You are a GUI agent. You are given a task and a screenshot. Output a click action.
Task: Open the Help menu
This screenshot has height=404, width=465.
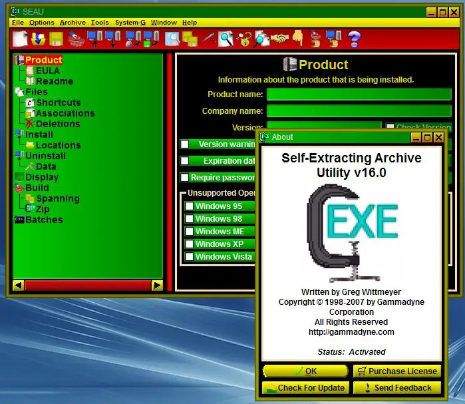190,23
